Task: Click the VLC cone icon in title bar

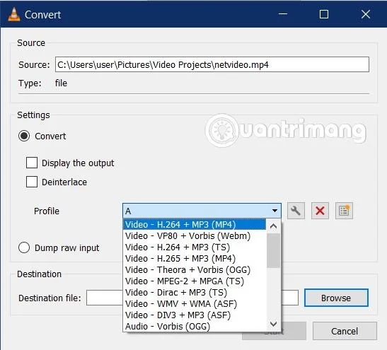Action: point(14,14)
